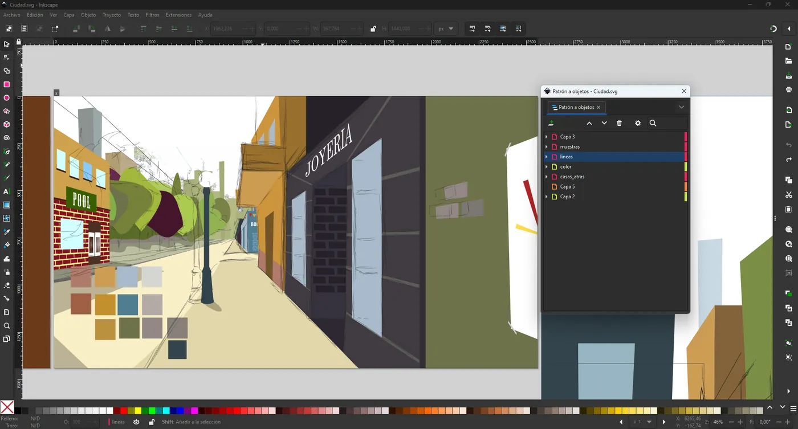
Task: Add a new layer in the layers panel
Action: click(551, 123)
